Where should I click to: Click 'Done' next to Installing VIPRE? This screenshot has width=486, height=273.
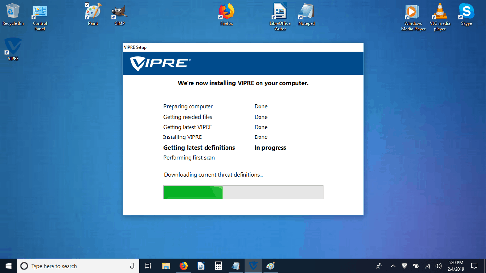(261, 137)
